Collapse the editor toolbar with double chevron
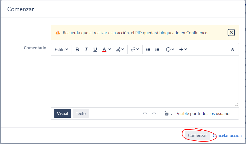This screenshot has height=144, width=246. point(233,49)
